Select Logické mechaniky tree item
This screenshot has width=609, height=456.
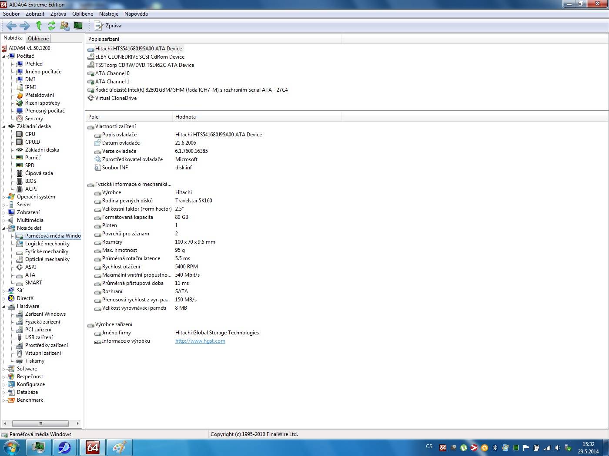47,244
